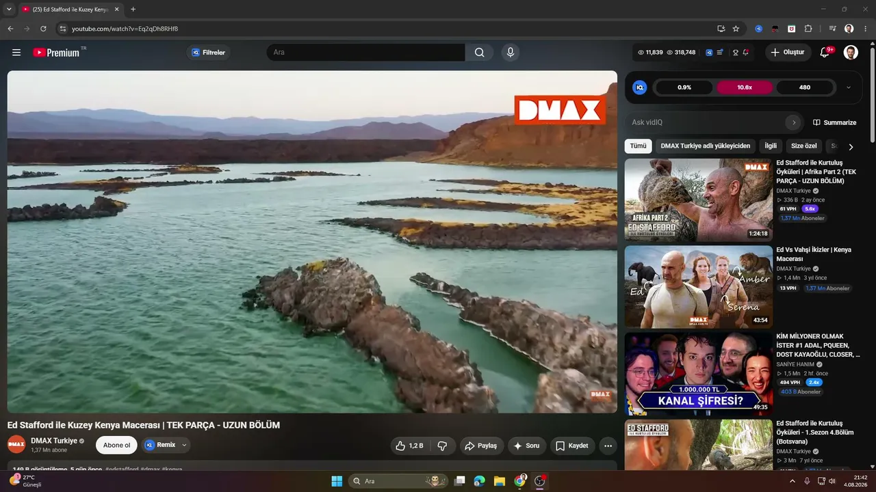Select the Tümü filter chip
The height and width of the screenshot is (492, 876).
pyautogui.click(x=638, y=146)
